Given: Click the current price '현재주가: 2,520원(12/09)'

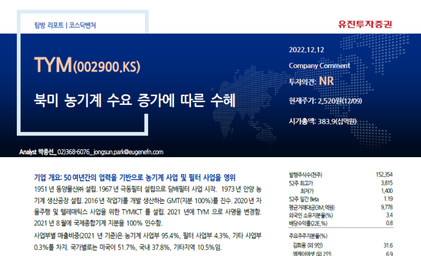Looking at the screenshot, I should coord(325,101).
